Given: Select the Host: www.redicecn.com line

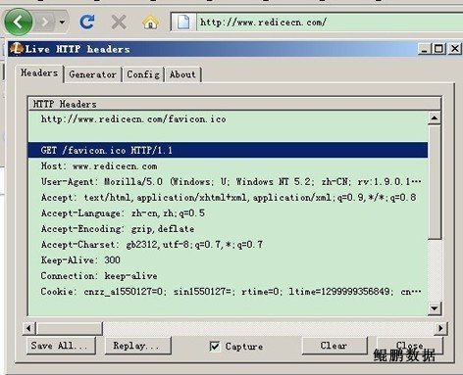Looking at the screenshot, I should pyautogui.click(x=228, y=165).
